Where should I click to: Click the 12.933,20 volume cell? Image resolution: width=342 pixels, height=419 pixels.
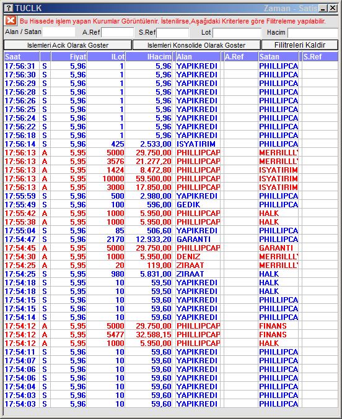tap(154, 239)
